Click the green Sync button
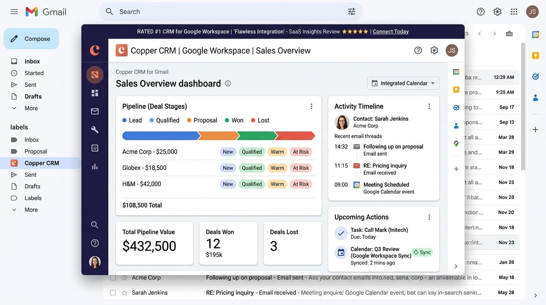 (422, 252)
